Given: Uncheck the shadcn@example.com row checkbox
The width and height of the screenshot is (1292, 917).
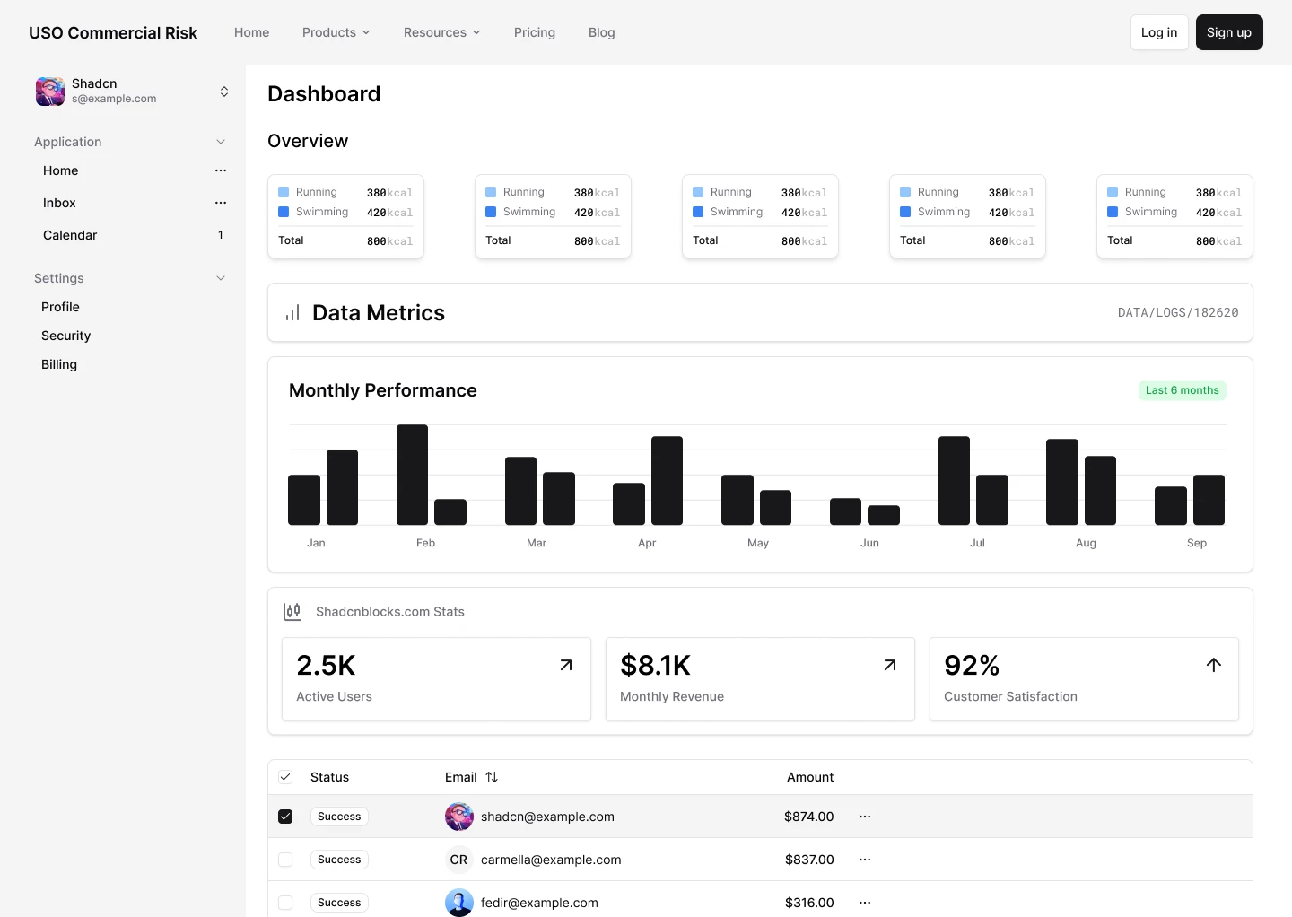Looking at the screenshot, I should 285,817.
